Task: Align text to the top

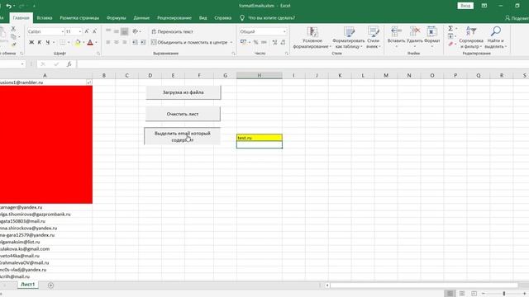Action: 108,31
